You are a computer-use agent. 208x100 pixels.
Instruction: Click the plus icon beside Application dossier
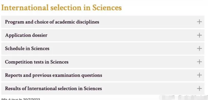point(199,35)
